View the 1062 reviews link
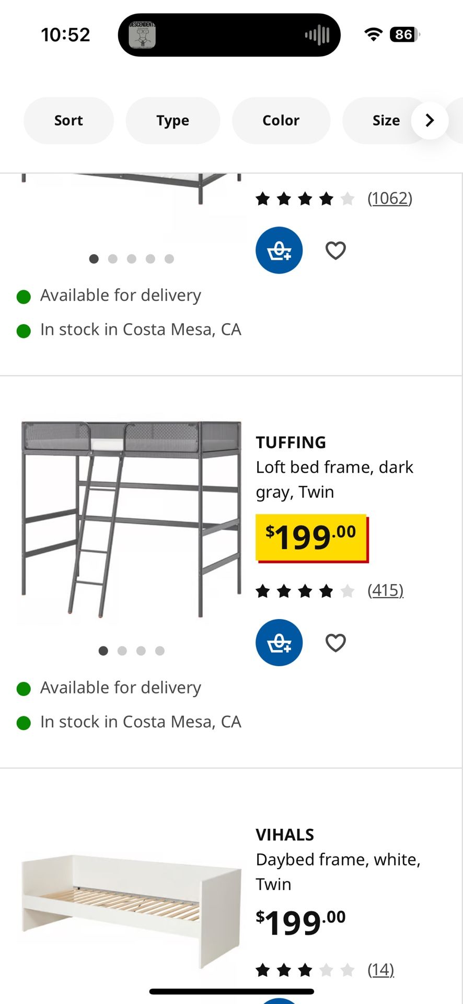 [390, 198]
